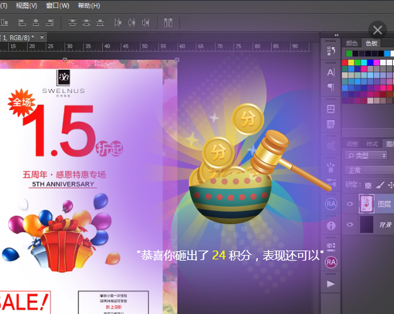Open the Properties panel icon
This screenshot has width=394, height=314.
click(331, 109)
